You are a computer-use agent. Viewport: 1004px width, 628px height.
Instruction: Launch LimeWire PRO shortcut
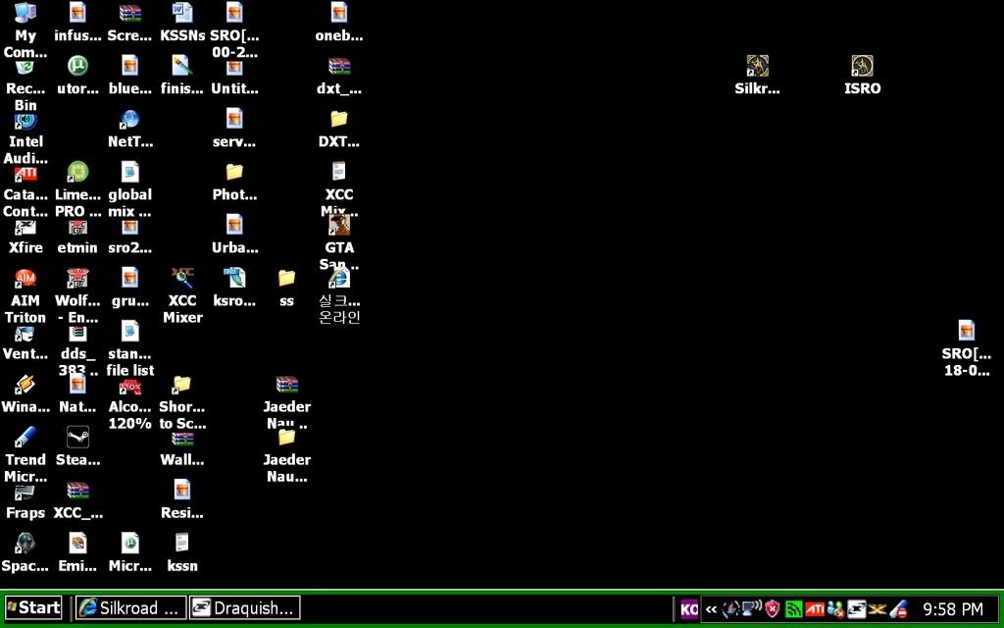point(77,172)
